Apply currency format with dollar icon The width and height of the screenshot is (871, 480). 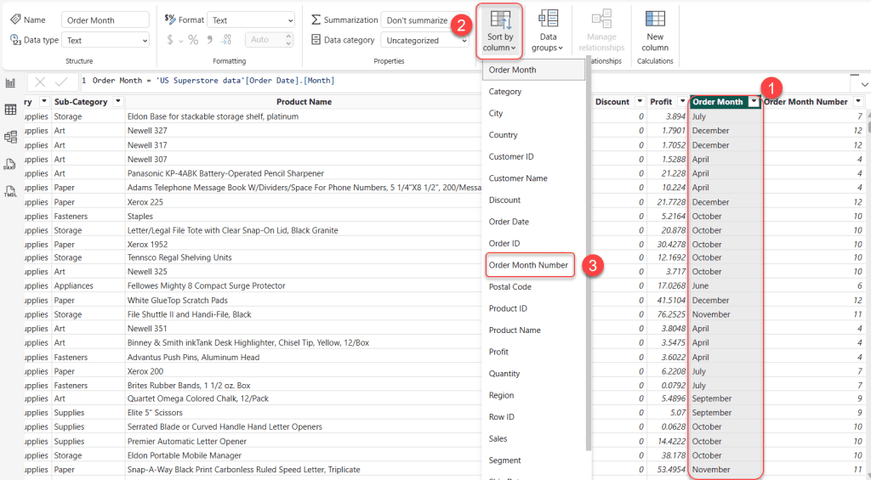(x=170, y=40)
